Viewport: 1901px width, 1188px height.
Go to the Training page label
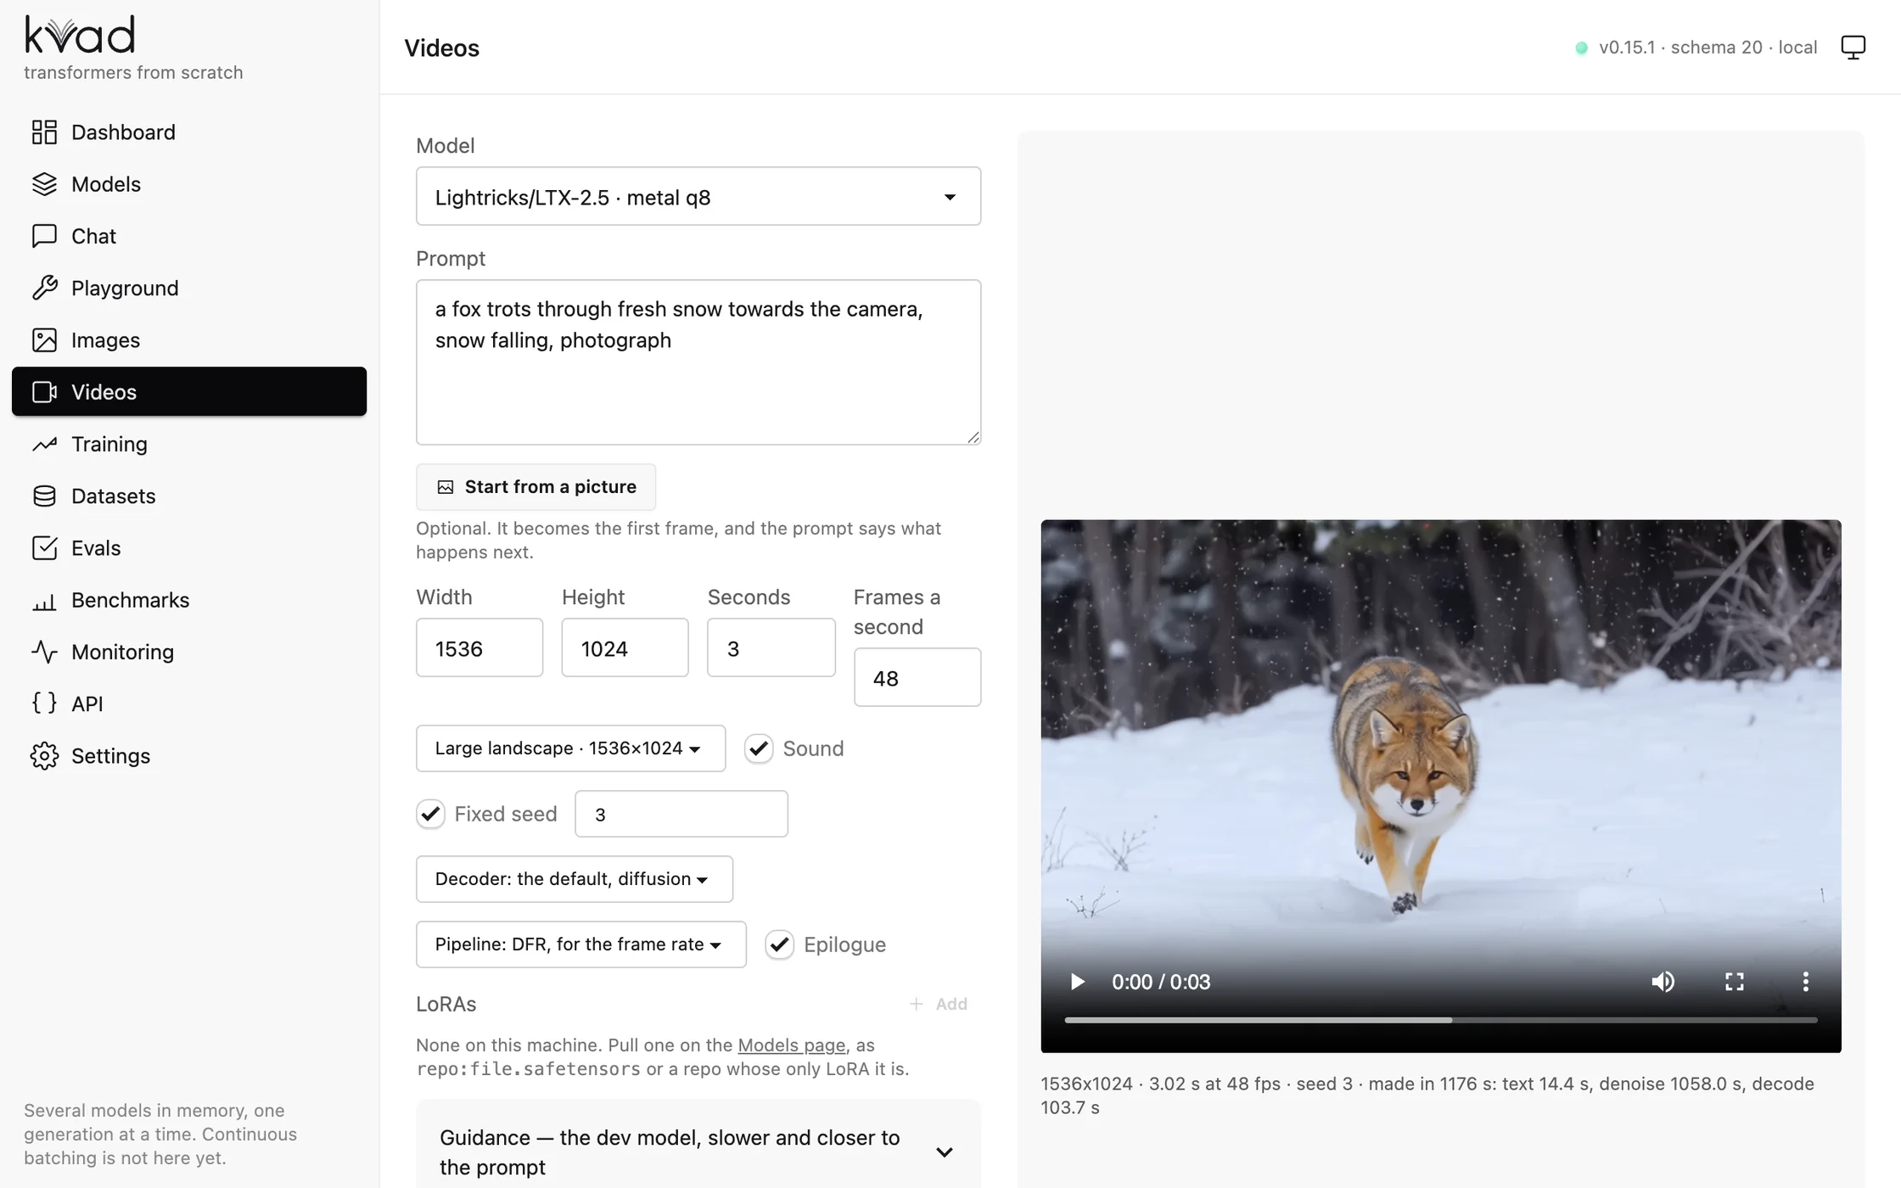pos(109,444)
